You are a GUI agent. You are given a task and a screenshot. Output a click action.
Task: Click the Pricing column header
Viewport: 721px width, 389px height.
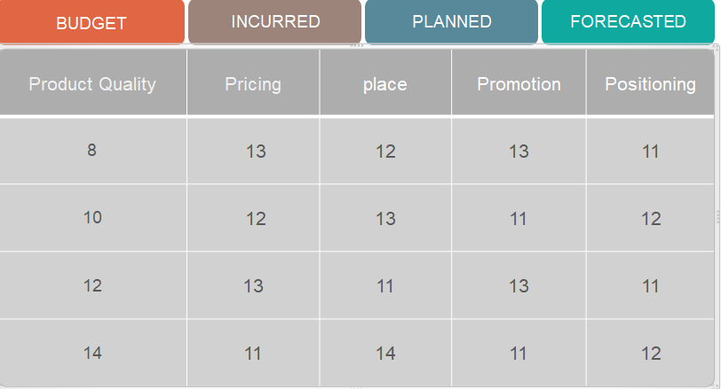point(253,84)
